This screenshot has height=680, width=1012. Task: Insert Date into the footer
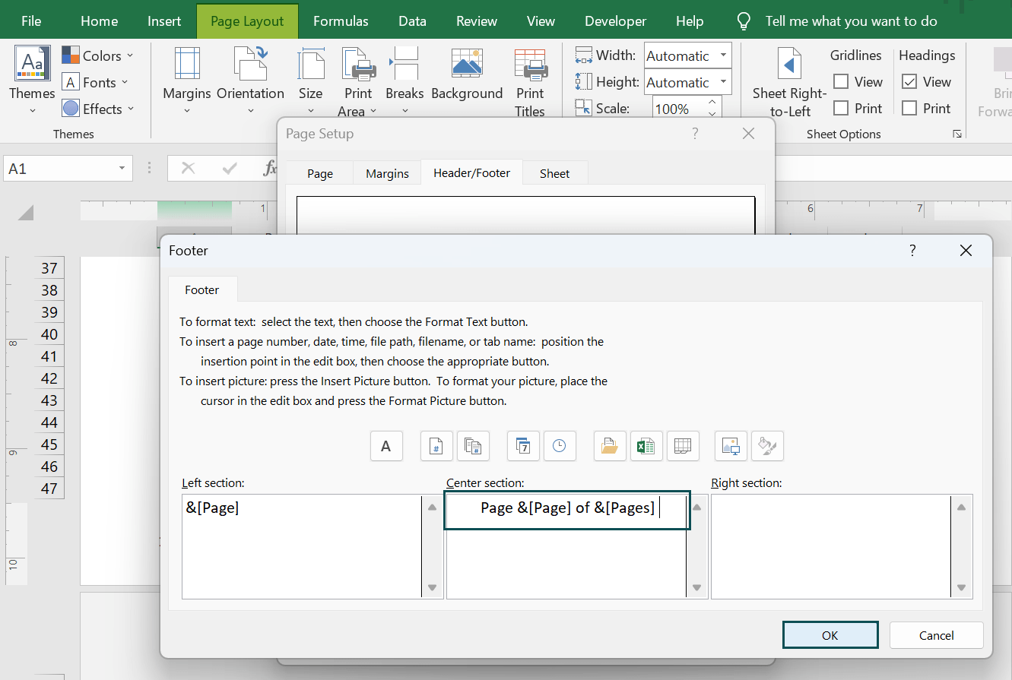point(523,446)
